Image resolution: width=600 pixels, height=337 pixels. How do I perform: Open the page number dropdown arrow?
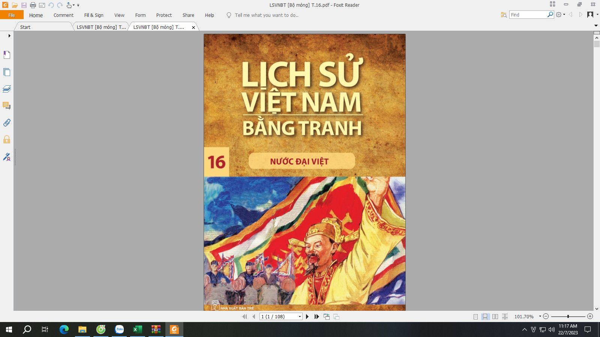tap(300, 317)
